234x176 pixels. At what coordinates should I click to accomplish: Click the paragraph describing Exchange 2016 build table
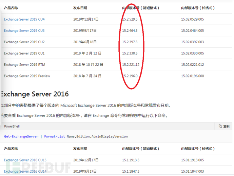point(86,106)
